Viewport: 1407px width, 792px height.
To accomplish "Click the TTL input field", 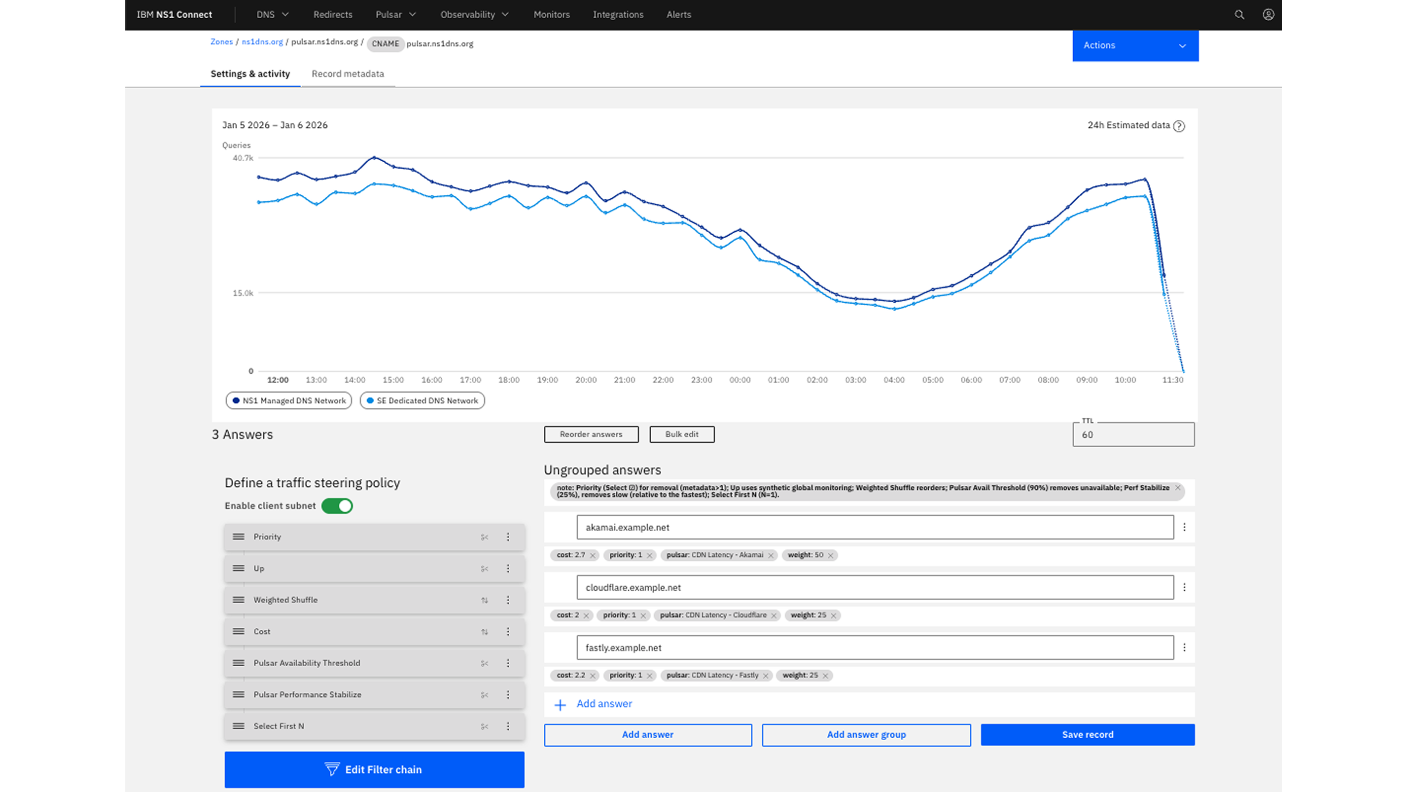I will tap(1133, 435).
